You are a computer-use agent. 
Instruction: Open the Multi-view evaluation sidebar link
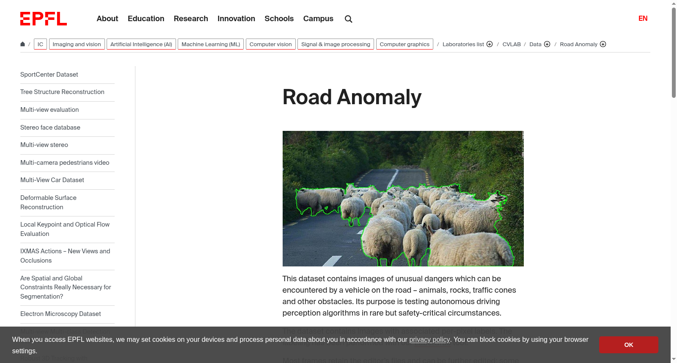(x=50, y=110)
